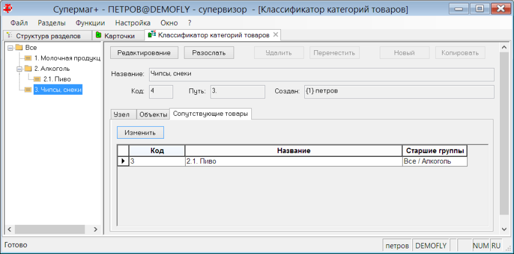Click the Алкоголь folder icon in tree

[28, 69]
